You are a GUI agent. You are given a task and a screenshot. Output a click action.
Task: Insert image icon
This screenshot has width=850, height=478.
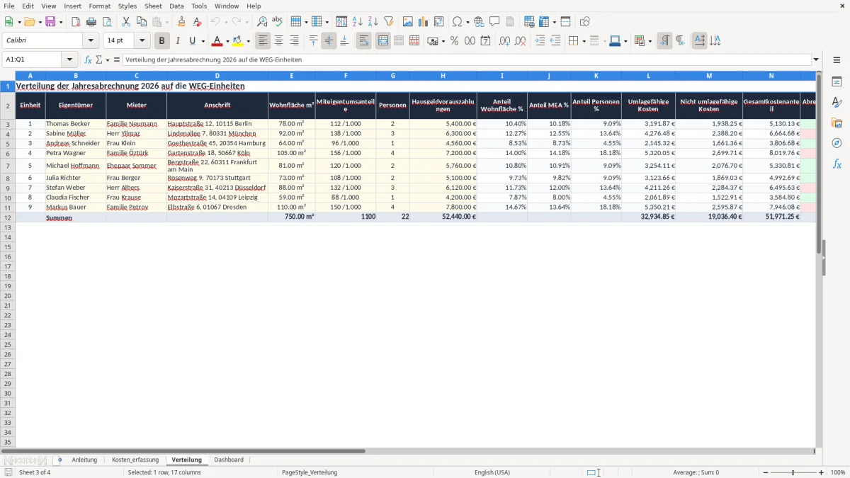tap(408, 22)
